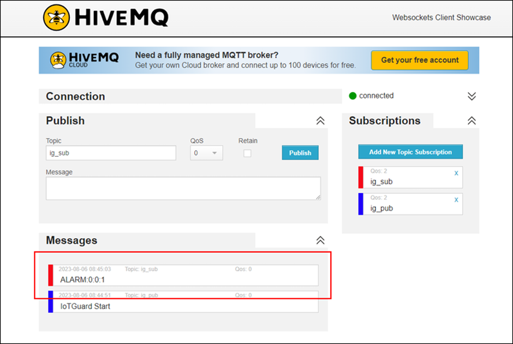Screen dimensions: 513x344
Task: Click the ALARM:0:0:1 message
Action: [x=183, y=275]
